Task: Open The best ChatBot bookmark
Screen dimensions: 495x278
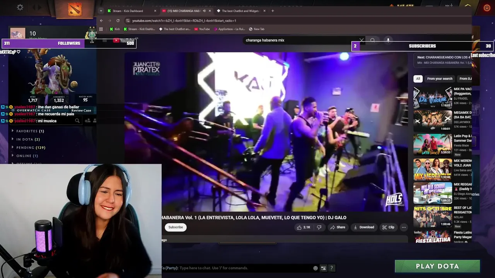Action: click(x=174, y=29)
